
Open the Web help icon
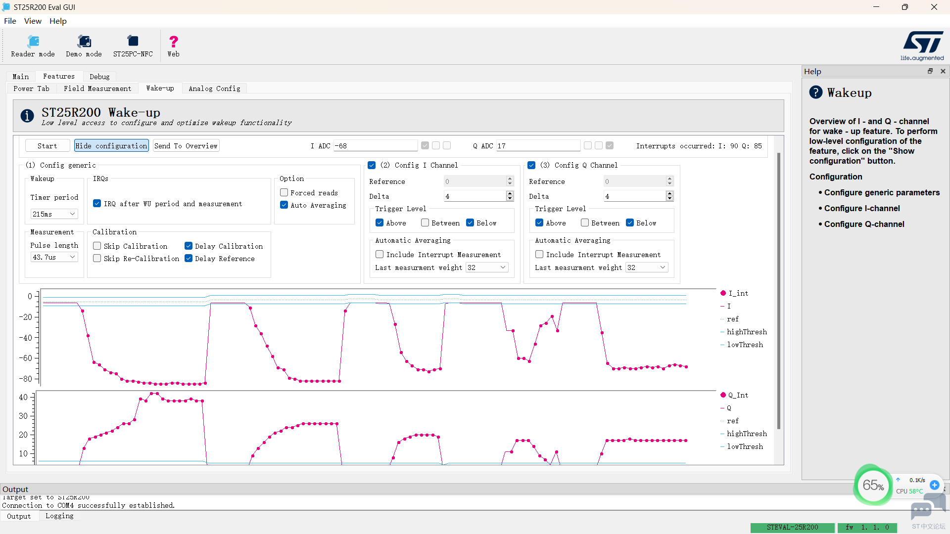point(173,46)
